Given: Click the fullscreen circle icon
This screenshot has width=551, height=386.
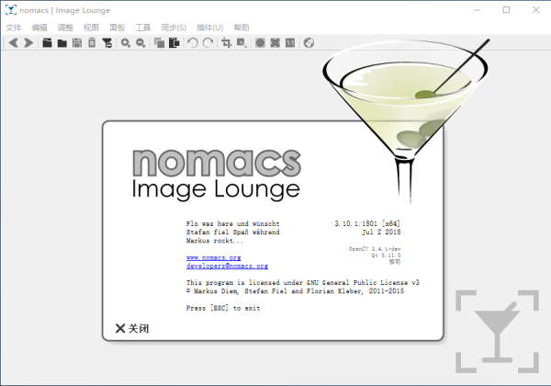Looking at the screenshot, I should 260,43.
